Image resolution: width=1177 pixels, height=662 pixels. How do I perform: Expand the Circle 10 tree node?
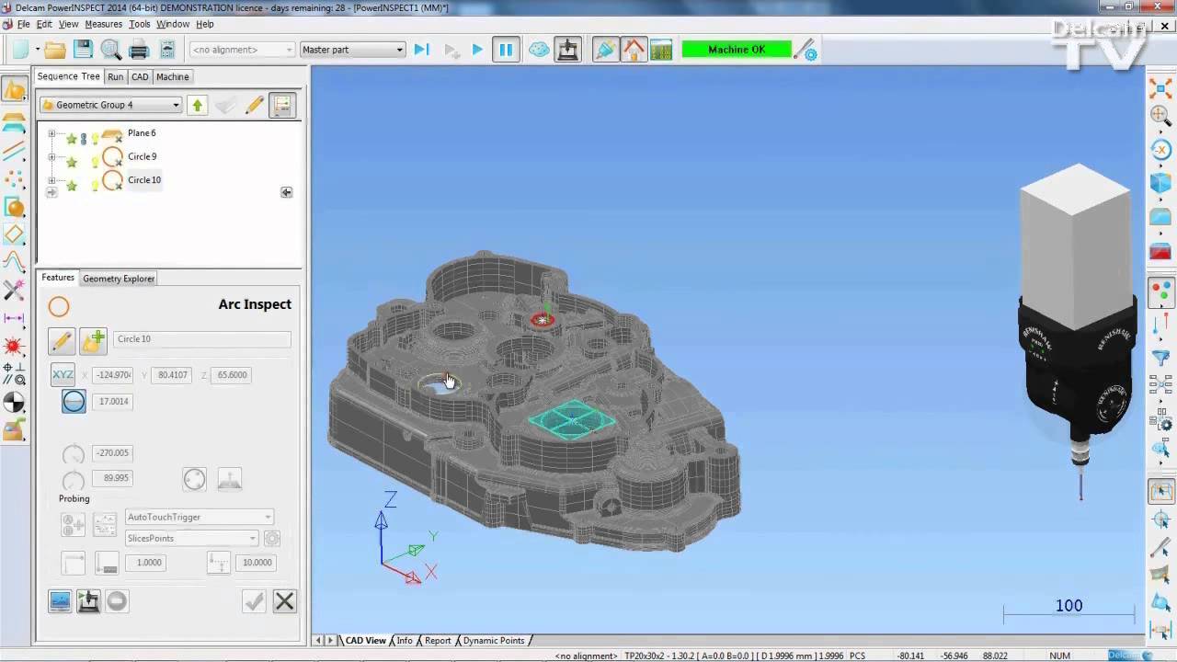51,180
